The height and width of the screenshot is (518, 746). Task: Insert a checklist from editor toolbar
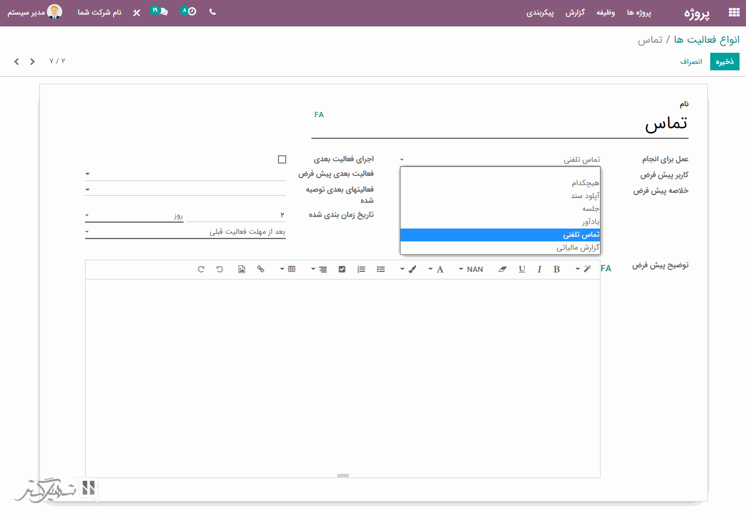tap(342, 269)
